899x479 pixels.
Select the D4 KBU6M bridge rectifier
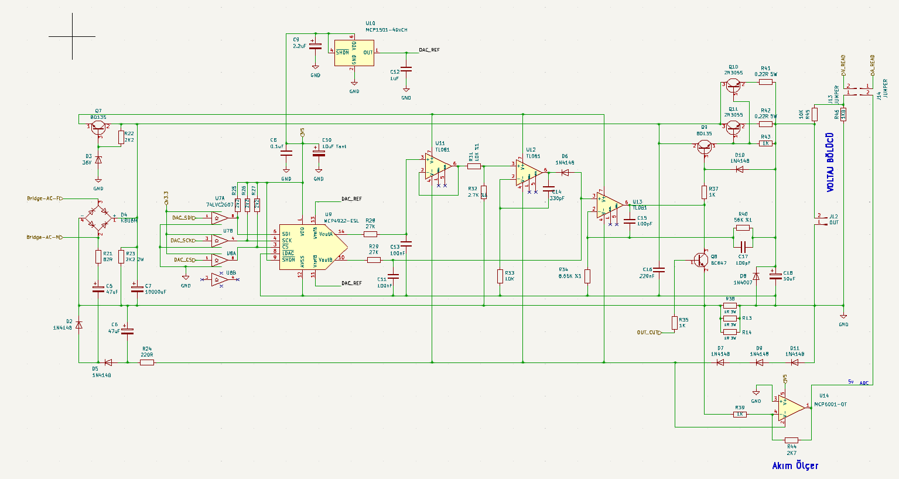[x=98, y=218]
